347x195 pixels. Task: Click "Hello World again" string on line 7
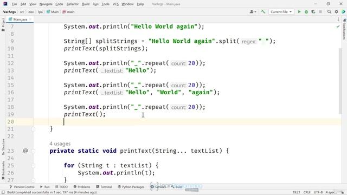164,27
